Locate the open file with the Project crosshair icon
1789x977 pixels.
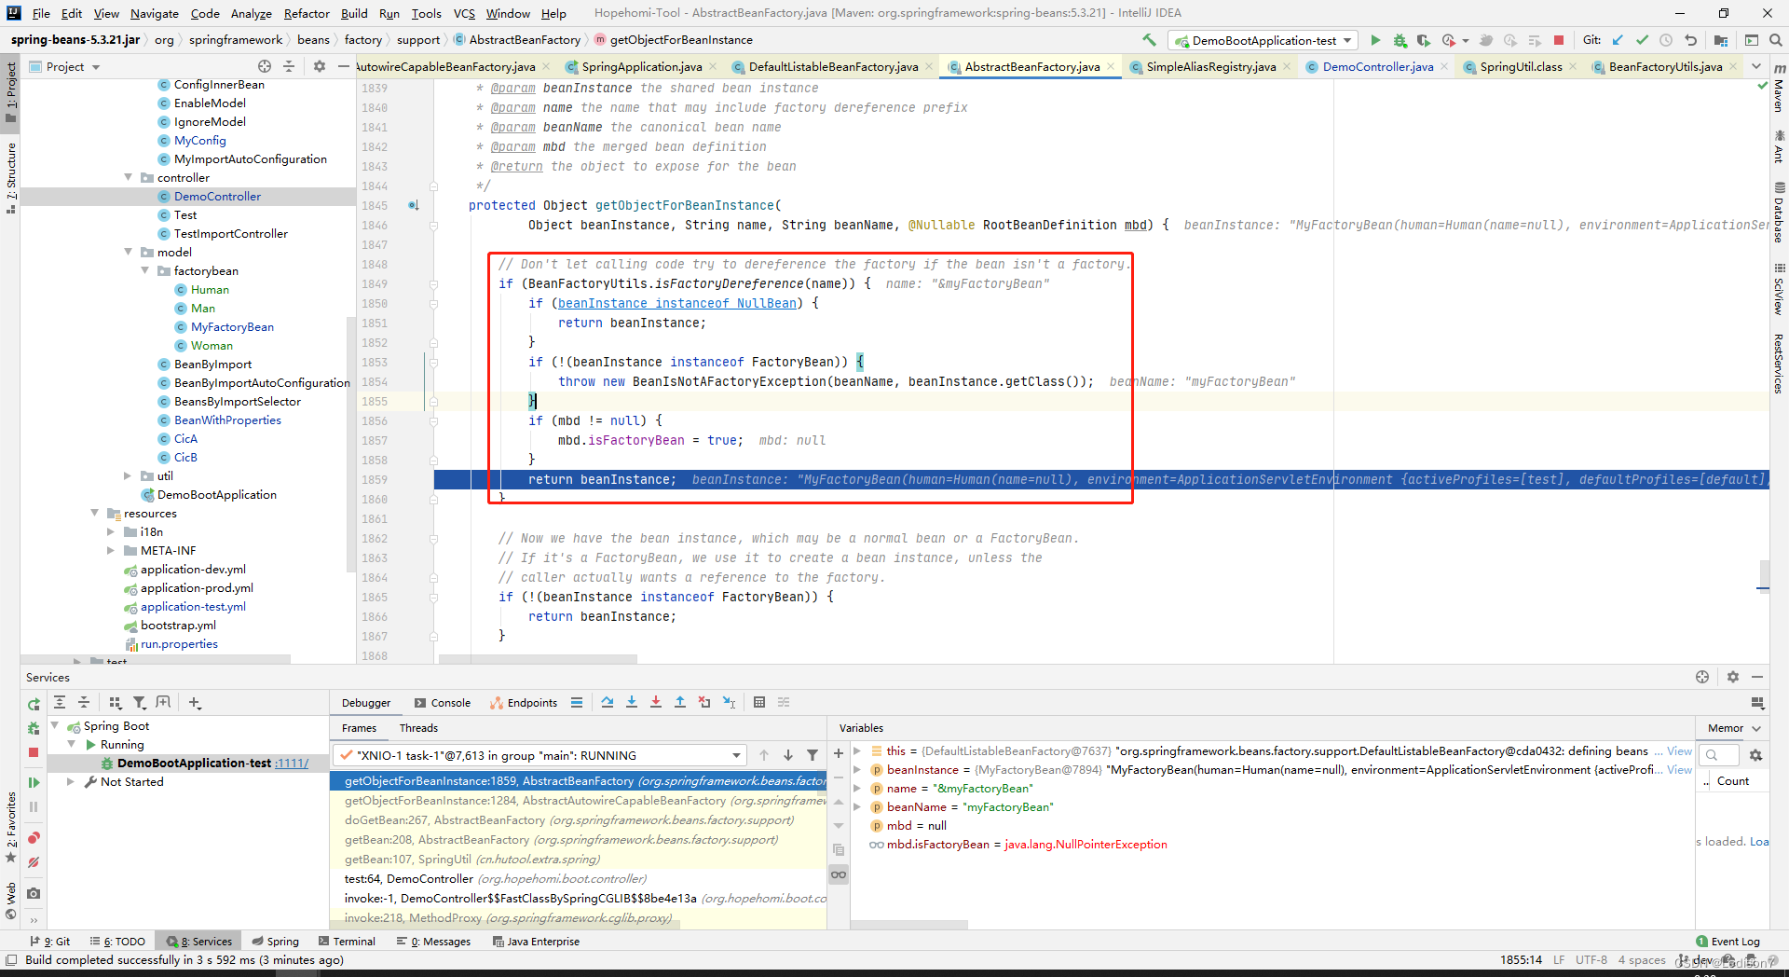pos(265,66)
